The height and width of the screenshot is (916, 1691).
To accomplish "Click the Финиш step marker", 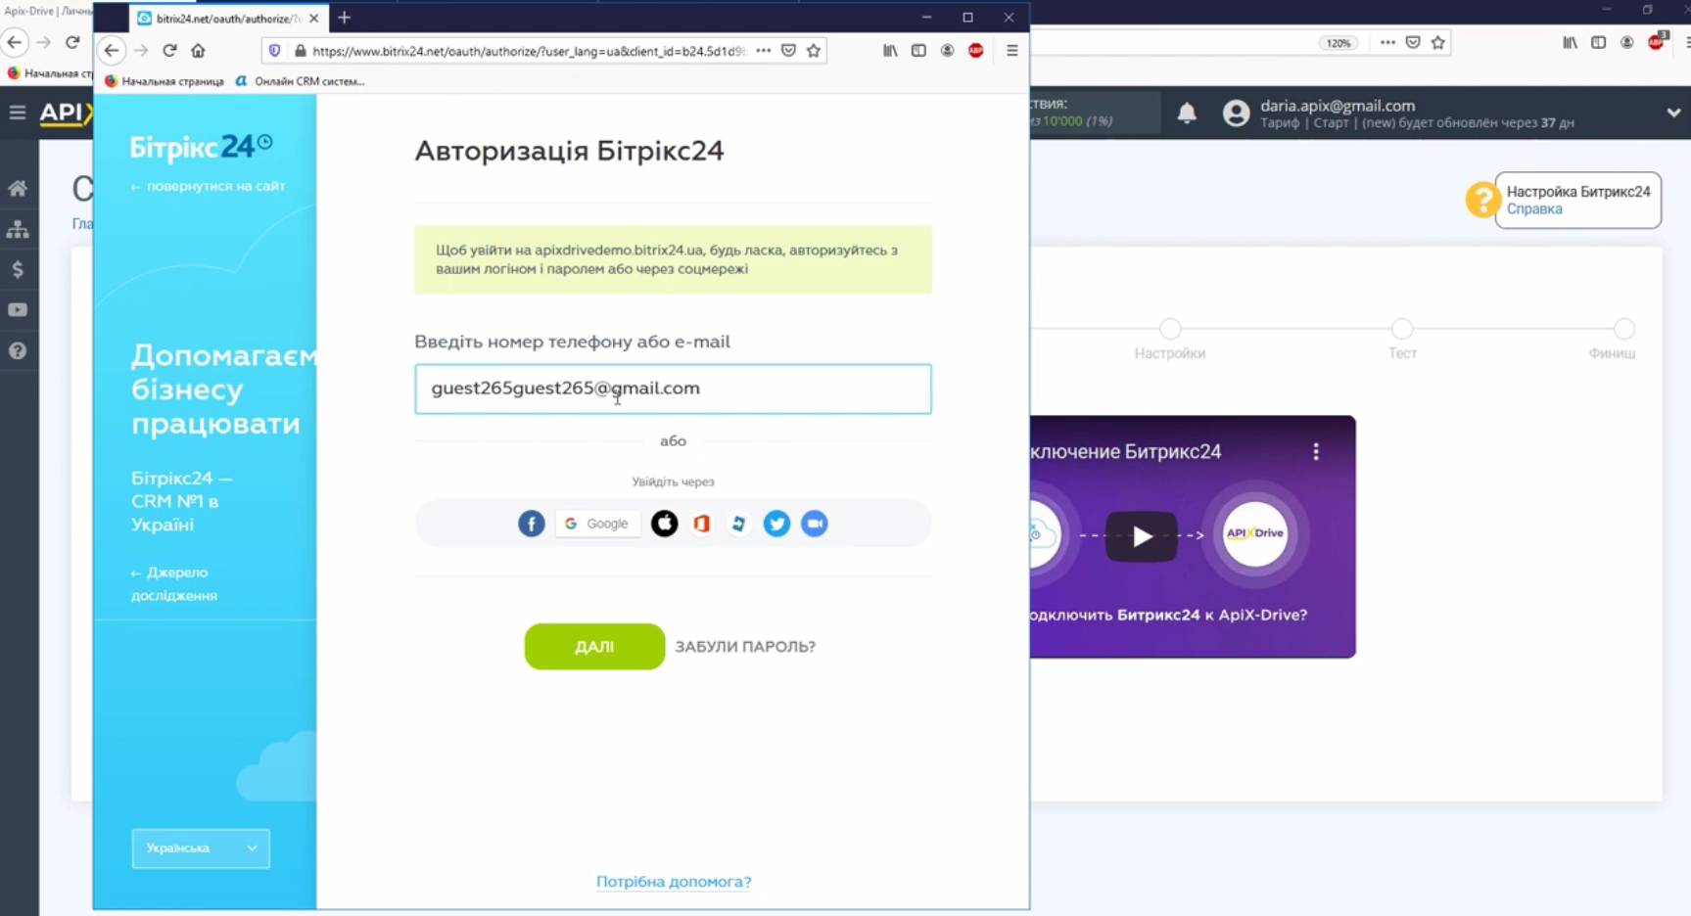I will click(x=1623, y=329).
